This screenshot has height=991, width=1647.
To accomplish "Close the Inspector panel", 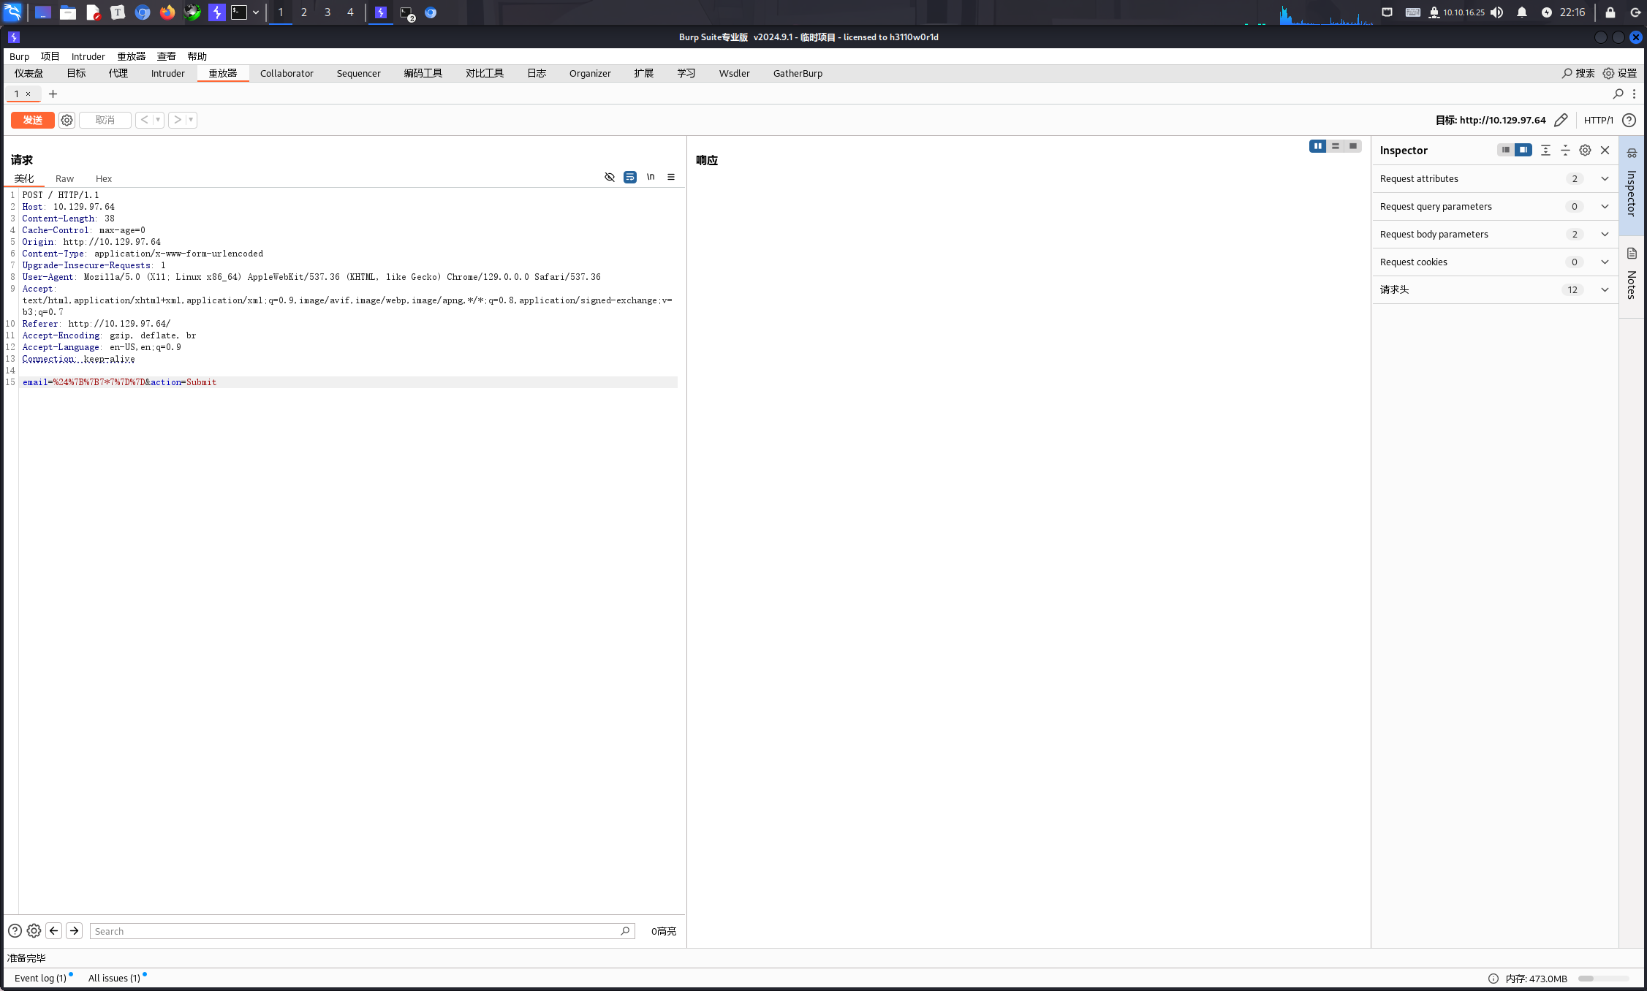I will coord(1605,150).
